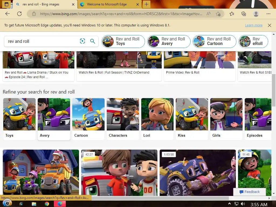Refine search with Girls thumbnail
This screenshot has width=276, height=207.
226,119
